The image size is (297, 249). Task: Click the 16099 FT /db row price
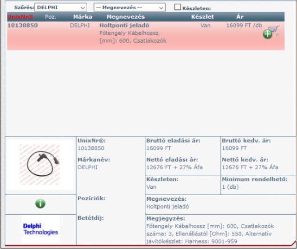(243, 26)
